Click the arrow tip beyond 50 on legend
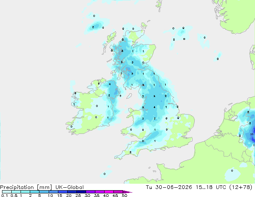This screenshot has height=197, width=255. coord(128,192)
